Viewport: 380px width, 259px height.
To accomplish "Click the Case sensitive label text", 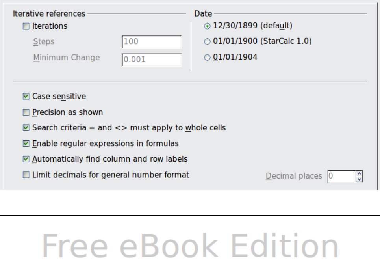I will 59,96.
